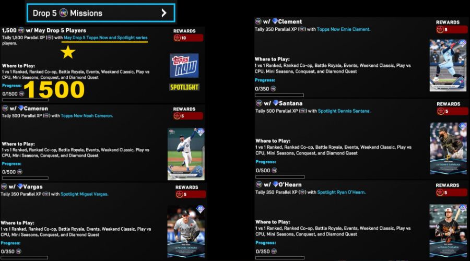Click the 92 overall rating on O'Hearn card

click(x=463, y=207)
